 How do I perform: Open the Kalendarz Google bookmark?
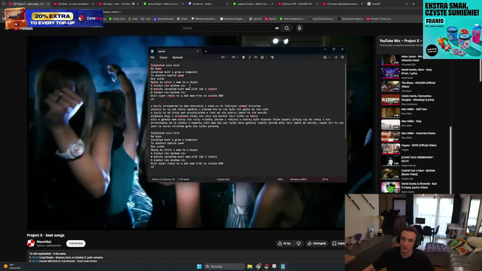click(233, 19)
